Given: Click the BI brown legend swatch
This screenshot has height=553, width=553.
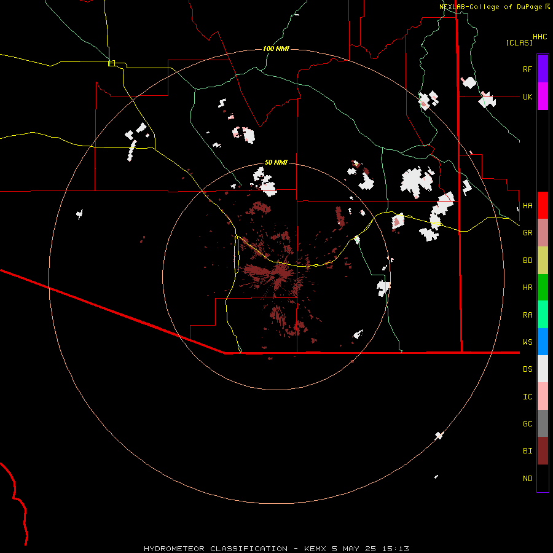Looking at the screenshot, I should coord(543,451).
